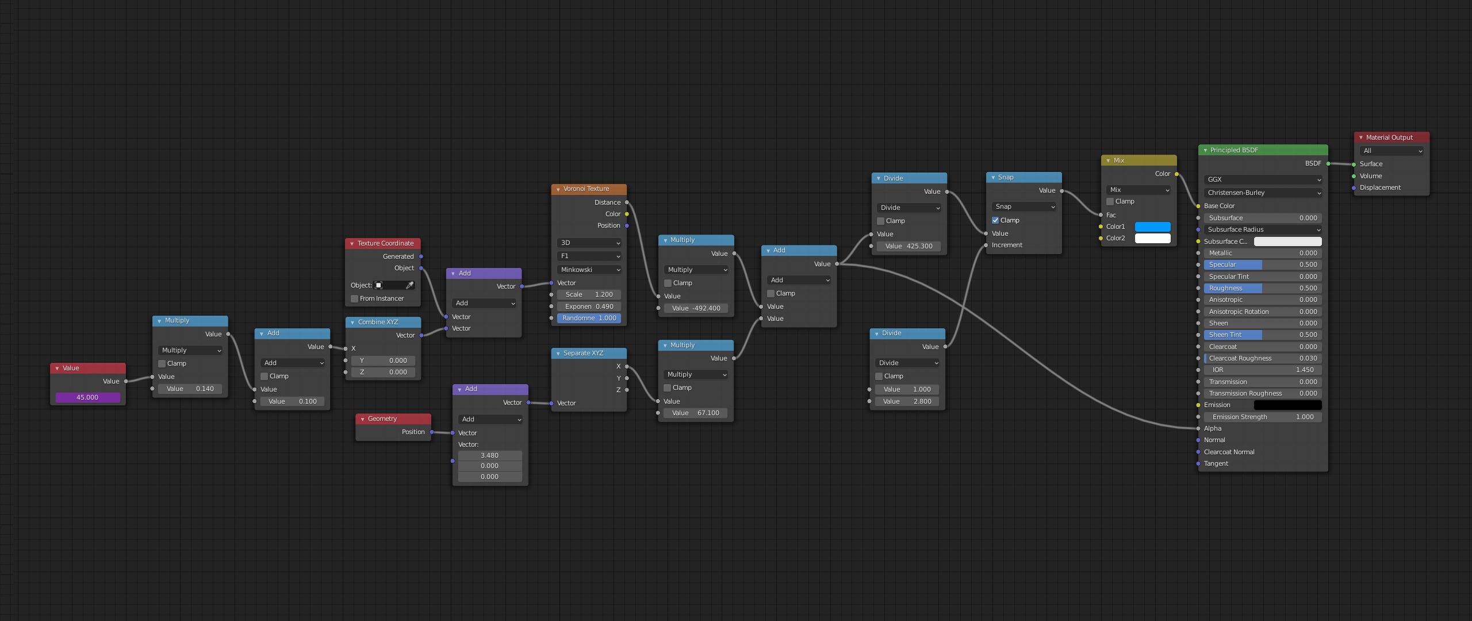Image resolution: width=1472 pixels, height=621 pixels.
Task: Click the blue Color1 swatch in the Mix node
Action: click(1152, 227)
